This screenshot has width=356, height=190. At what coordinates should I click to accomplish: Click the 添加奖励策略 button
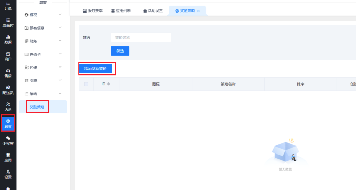(95, 69)
